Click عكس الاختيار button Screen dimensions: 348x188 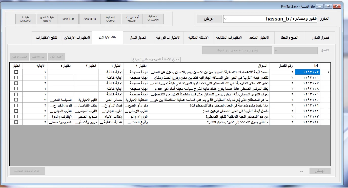click(x=19, y=57)
